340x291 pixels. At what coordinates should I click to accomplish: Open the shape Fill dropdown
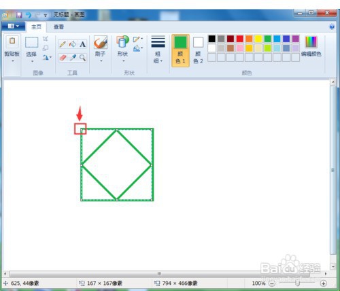138,48
